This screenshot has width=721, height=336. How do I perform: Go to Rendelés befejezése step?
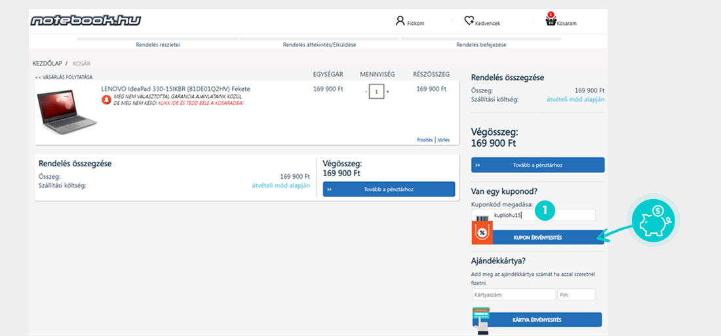click(481, 45)
